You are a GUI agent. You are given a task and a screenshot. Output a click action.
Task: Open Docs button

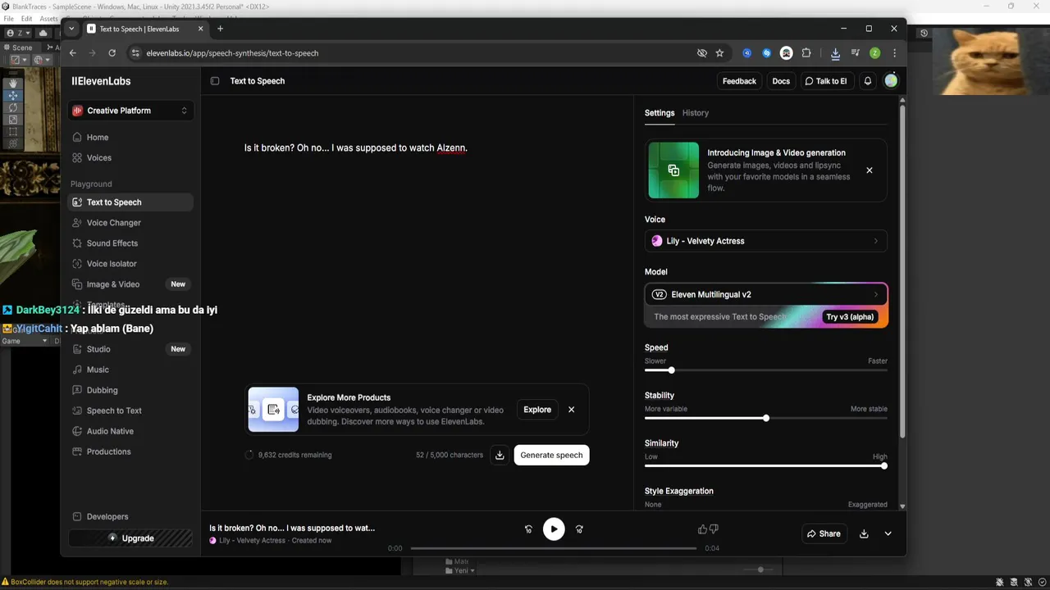781,81
